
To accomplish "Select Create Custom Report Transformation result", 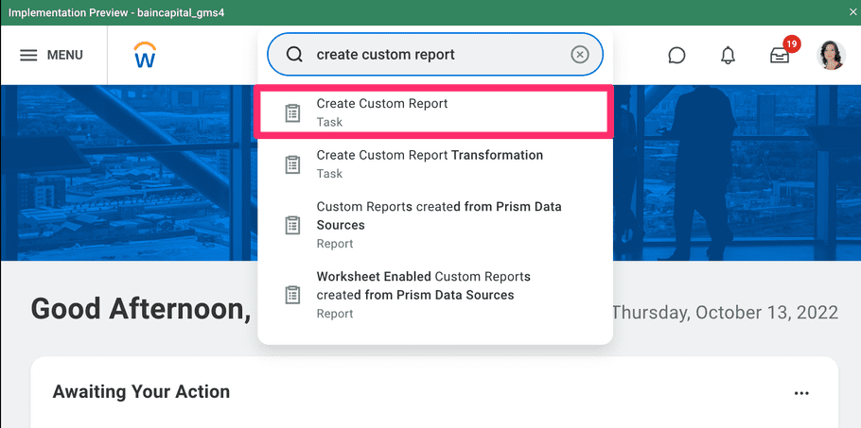I will point(434,163).
